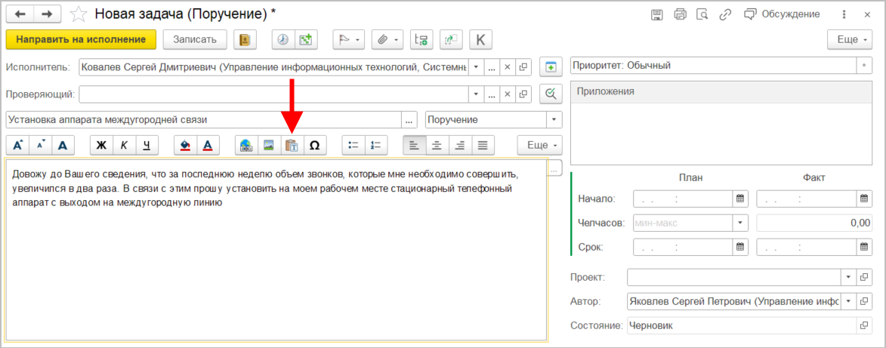Get link to this task via chain icon

coord(725,14)
